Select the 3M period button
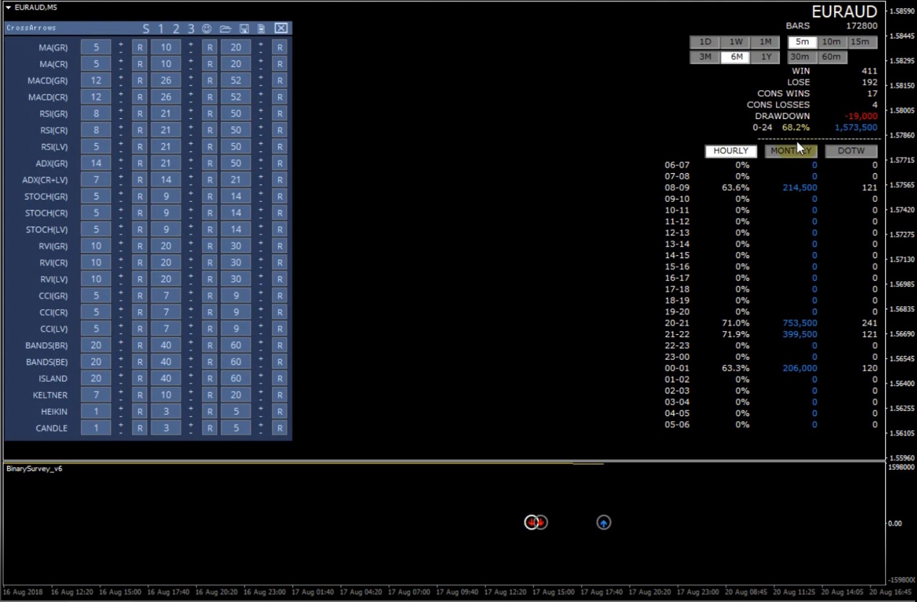 coord(705,57)
